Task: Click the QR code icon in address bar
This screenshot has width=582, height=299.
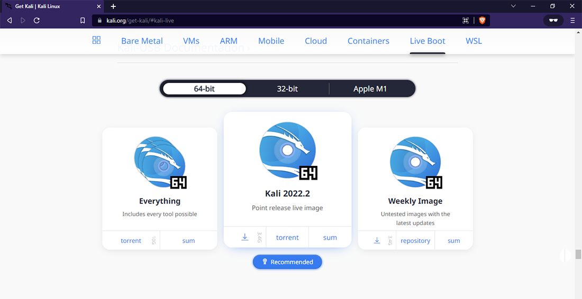Action: (466, 21)
